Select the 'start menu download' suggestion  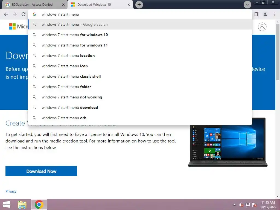(140, 107)
